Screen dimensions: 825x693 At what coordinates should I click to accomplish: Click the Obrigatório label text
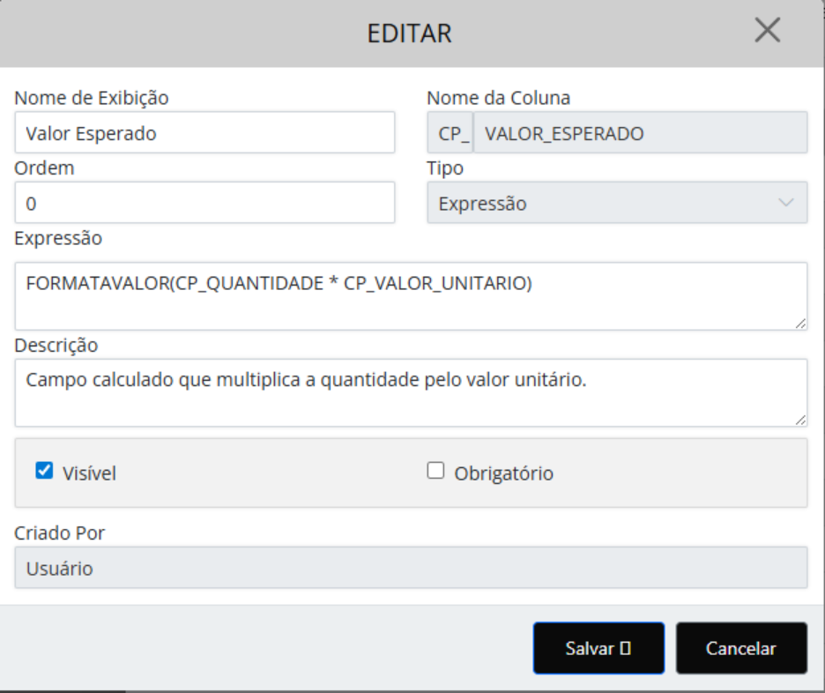503,473
